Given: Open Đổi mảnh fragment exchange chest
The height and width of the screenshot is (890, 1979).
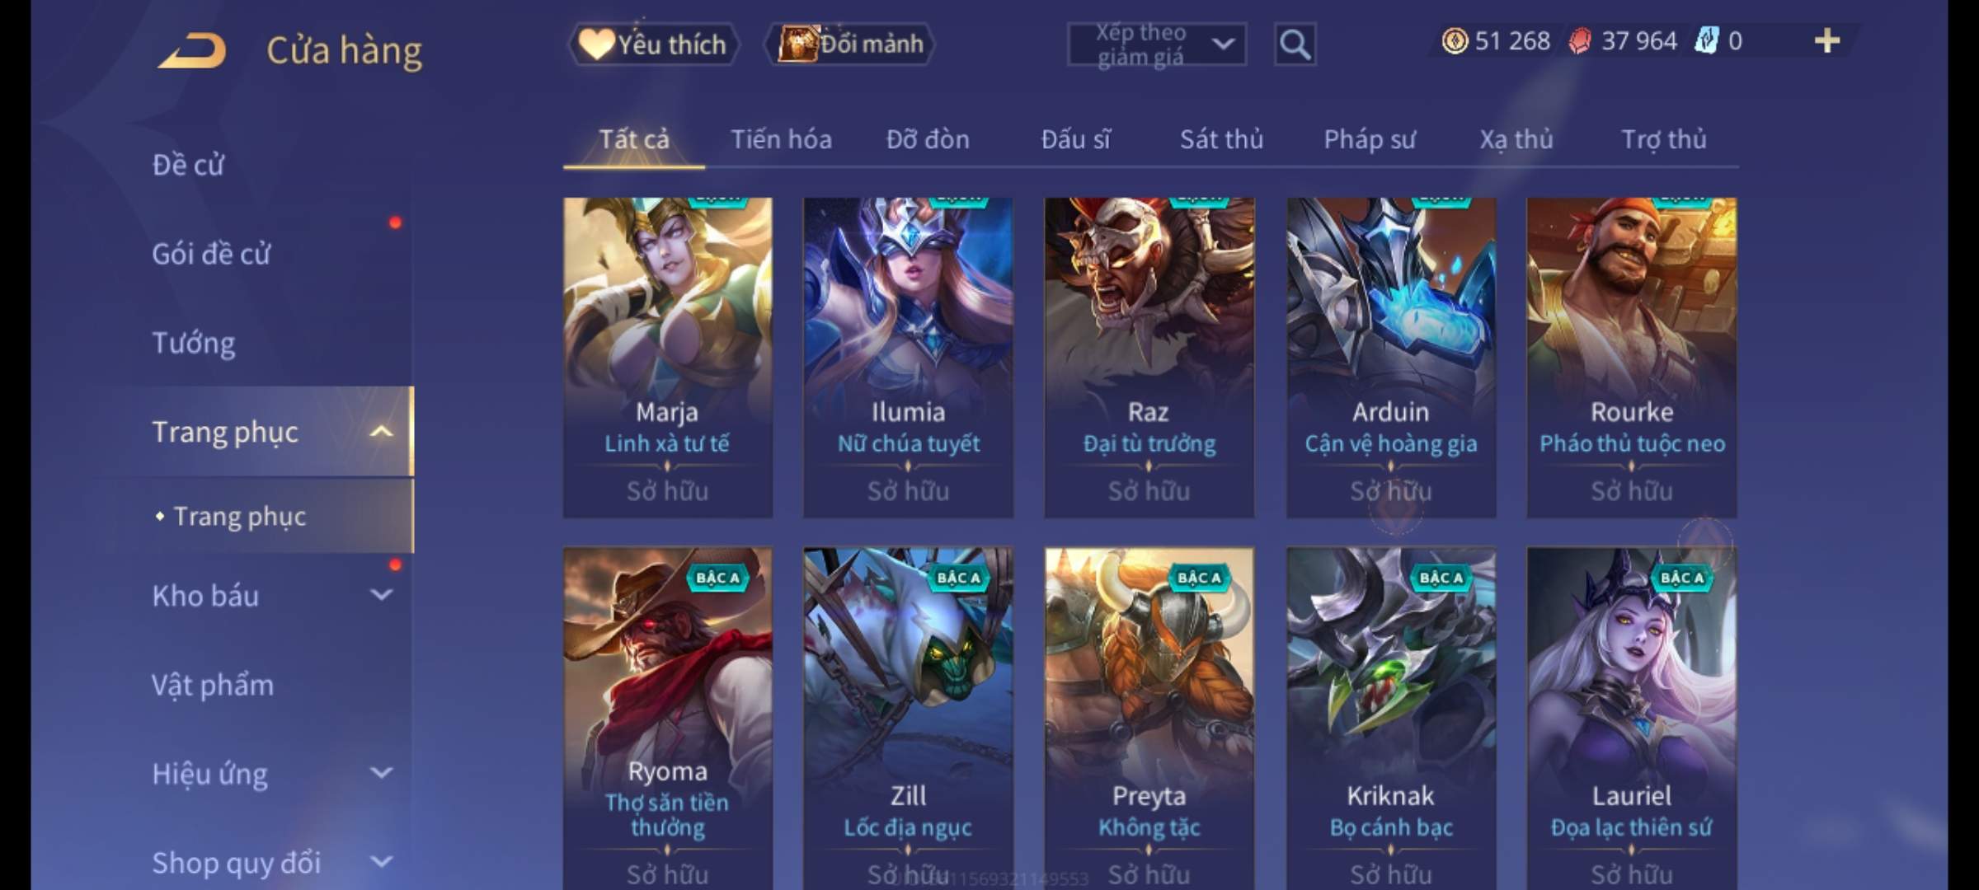Looking at the screenshot, I should click(x=850, y=44).
